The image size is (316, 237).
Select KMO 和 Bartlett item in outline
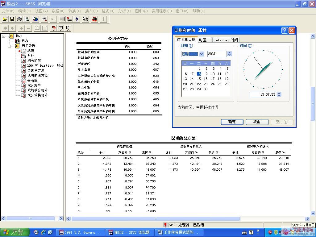45,65
